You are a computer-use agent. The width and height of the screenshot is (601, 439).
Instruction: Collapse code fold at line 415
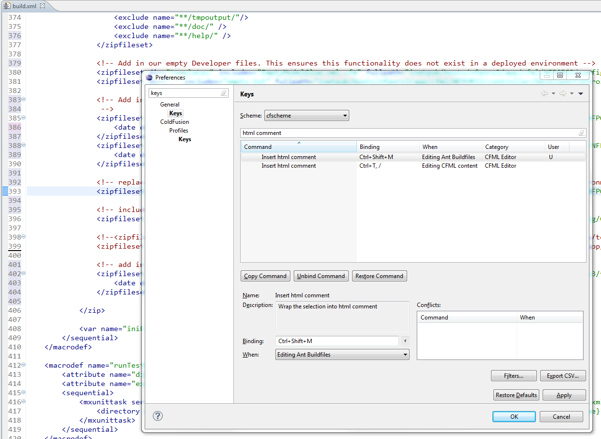[x=24, y=392]
